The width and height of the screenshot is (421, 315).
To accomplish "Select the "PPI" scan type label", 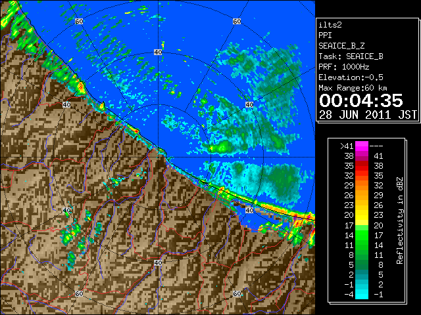I will [325, 35].
